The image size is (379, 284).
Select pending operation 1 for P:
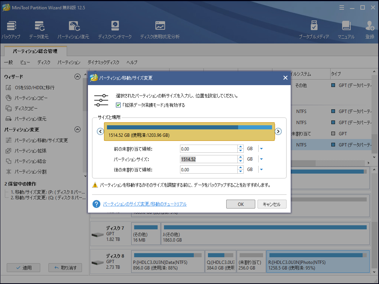[x=48, y=192]
